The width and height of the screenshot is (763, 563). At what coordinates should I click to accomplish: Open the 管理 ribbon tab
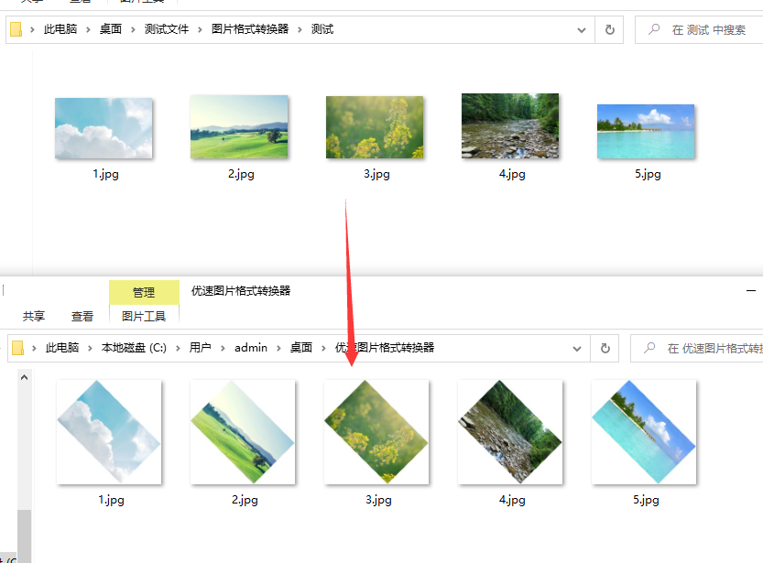pos(144,292)
